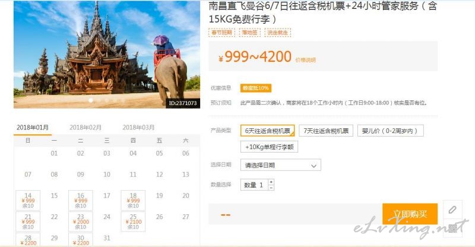The width and height of the screenshot is (475, 247).
Task: Open the 请选择日期 date dropdown
Action: [280, 165]
